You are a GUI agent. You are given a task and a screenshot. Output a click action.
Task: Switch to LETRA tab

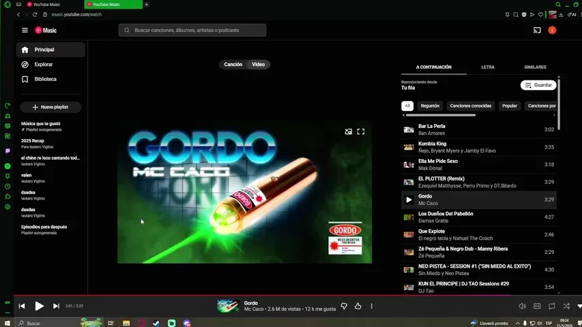coord(488,67)
